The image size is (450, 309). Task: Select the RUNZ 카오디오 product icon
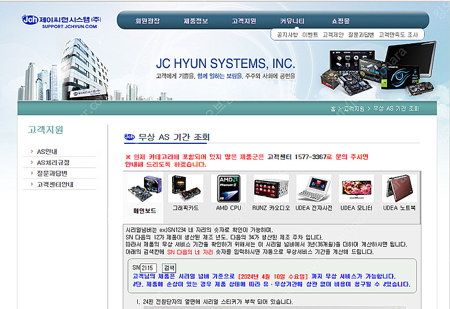pos(271,188)
